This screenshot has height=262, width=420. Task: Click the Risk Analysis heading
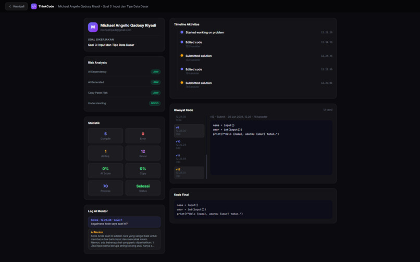coord(97,63)
